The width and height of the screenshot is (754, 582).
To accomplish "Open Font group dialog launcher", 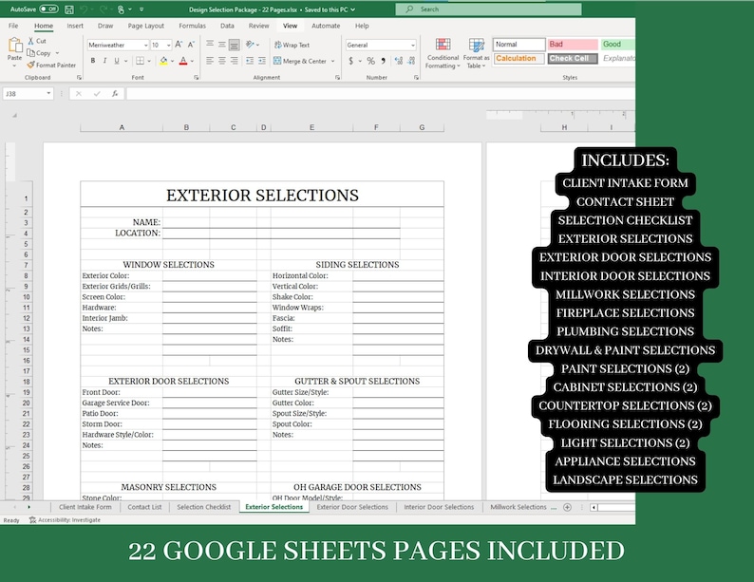I will [x=197, y=77].
